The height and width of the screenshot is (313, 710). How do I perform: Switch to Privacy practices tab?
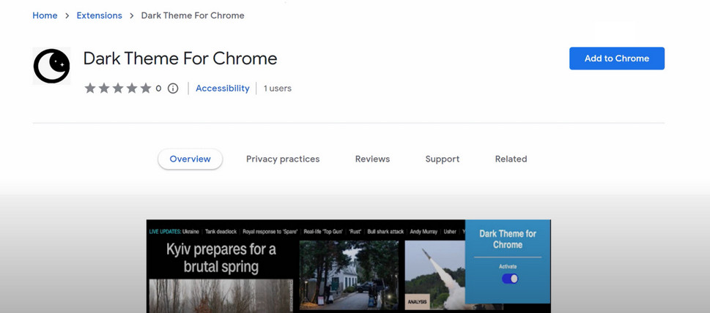[283, 159]
